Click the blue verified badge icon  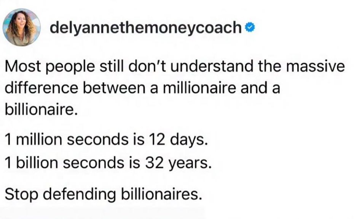(250, 27)
